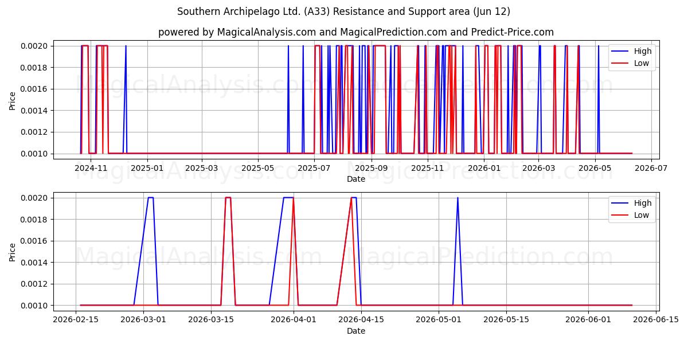This screenshot has height=344, width=688.
Task: Click the 'Date' x-axis label of lower chart
Action: point(356,331)
